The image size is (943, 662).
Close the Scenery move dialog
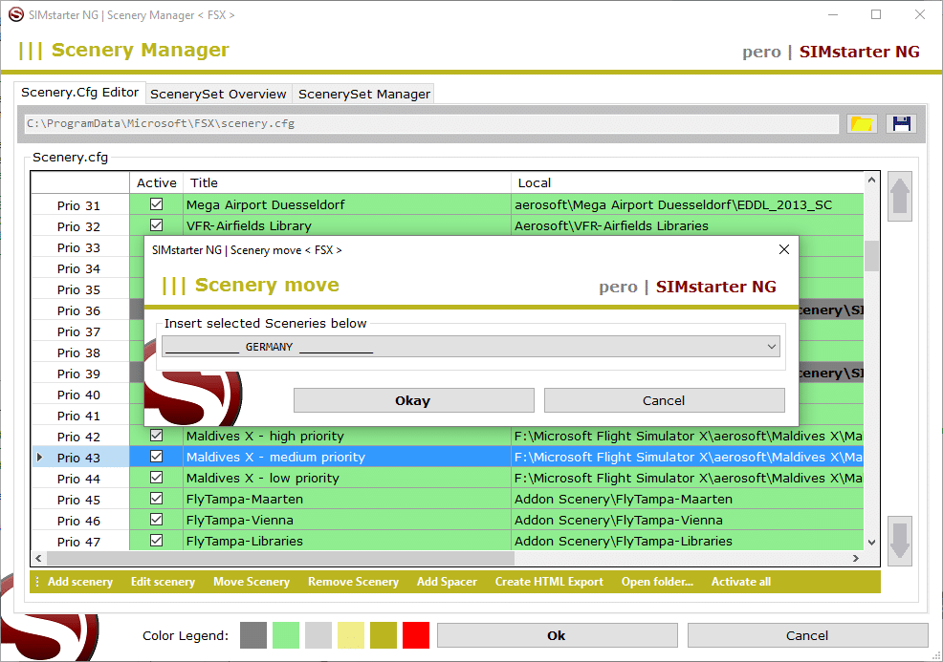[784, 249]
